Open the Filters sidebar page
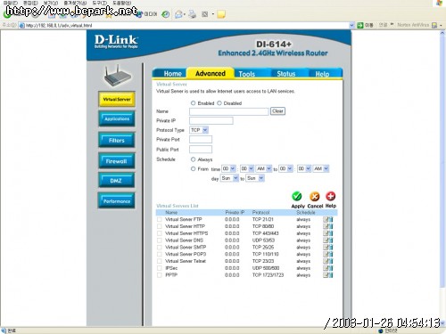This screenshot has height=334, width=446. [117, 140]
